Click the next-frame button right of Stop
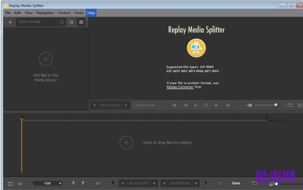The image size is (303, 190). (216, 105)
